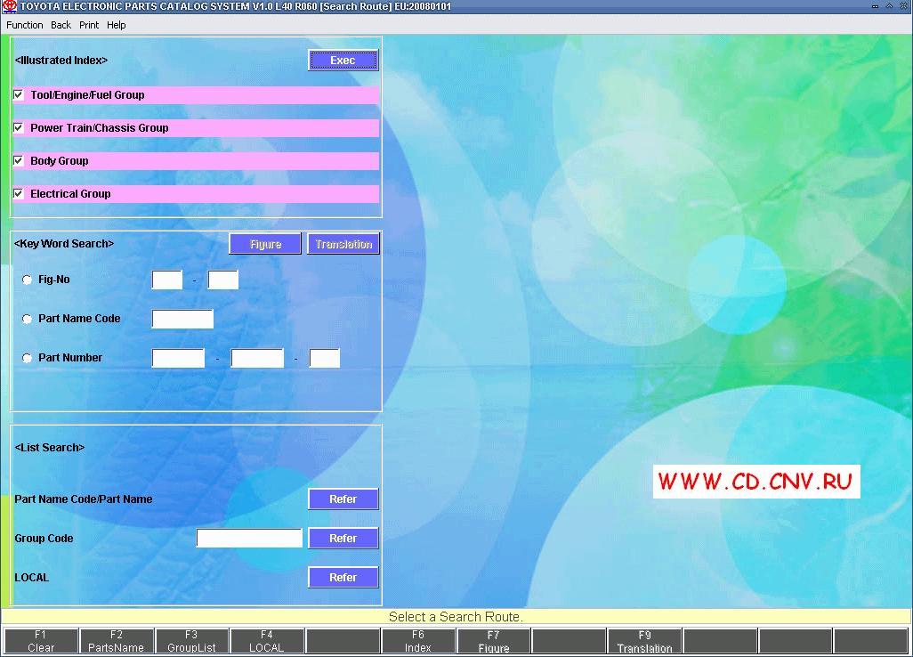This screenshot has height=657, width=913.
Task: Click the Electrical Group label
Action: tap(70, 193)
